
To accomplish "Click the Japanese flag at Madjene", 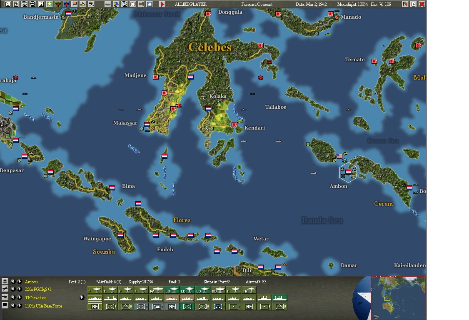I will click(155, 77).
